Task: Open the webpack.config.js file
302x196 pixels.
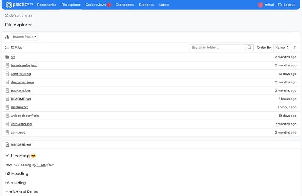Action: pos(25,116)
